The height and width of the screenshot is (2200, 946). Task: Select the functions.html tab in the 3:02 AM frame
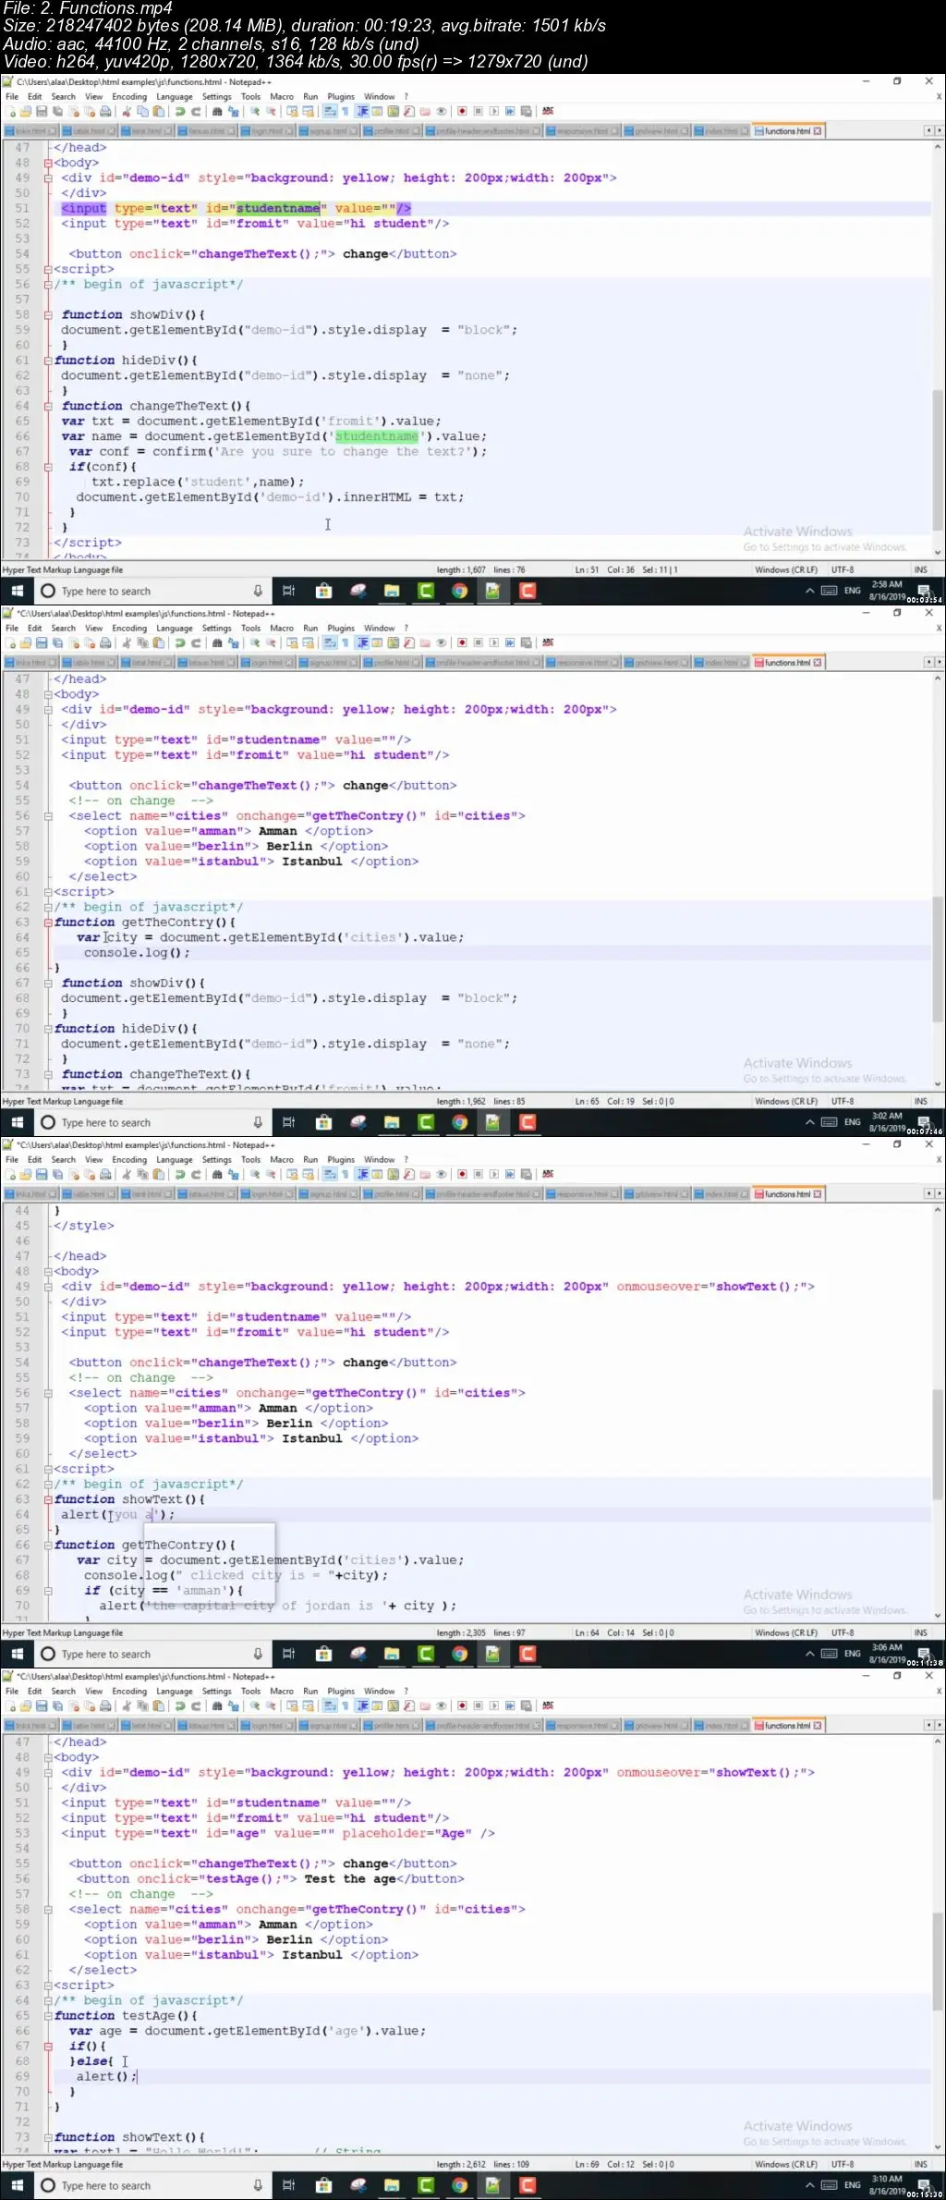point(787,663)
